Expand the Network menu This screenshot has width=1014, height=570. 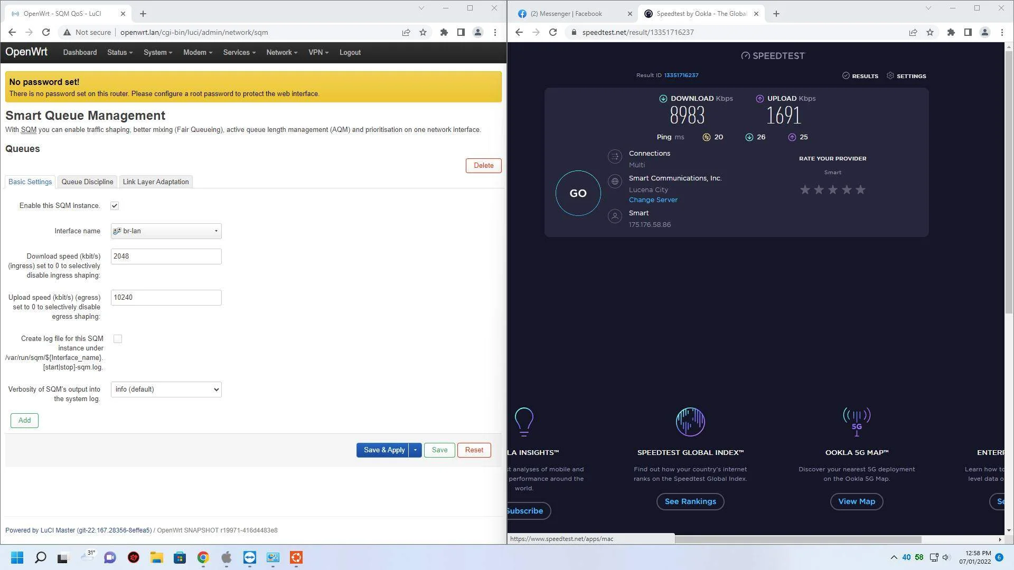coord(282,52)
